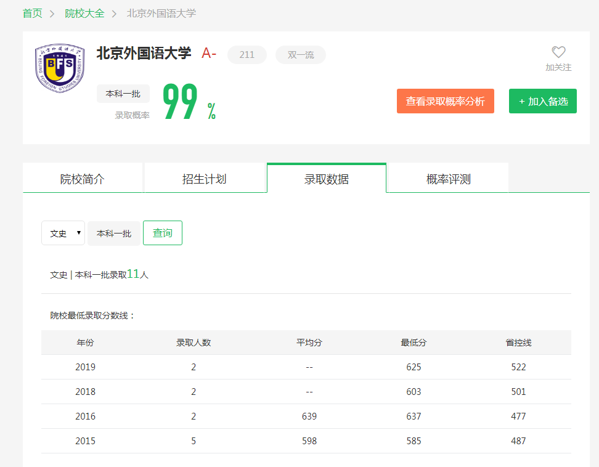Click the 501 provincial line cell
Screen dimensions: 599x467
click(x=518, y=391)
